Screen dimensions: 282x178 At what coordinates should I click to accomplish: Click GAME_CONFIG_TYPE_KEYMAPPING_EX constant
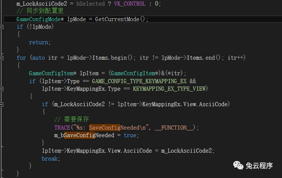139,81
